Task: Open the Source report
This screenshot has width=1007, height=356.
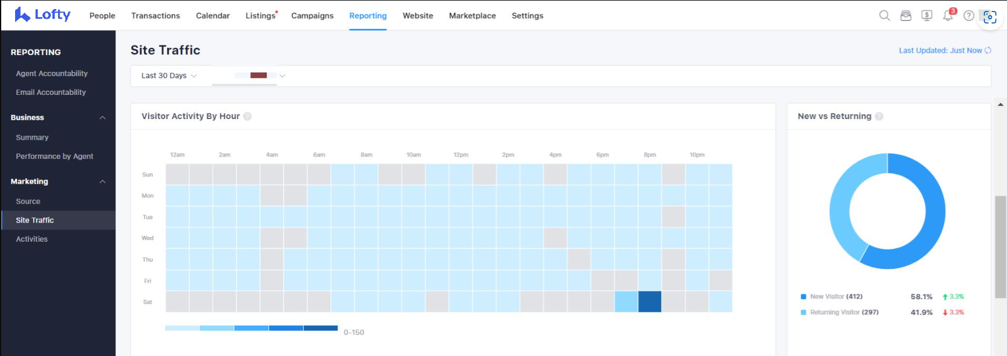Action: [28, 201]
